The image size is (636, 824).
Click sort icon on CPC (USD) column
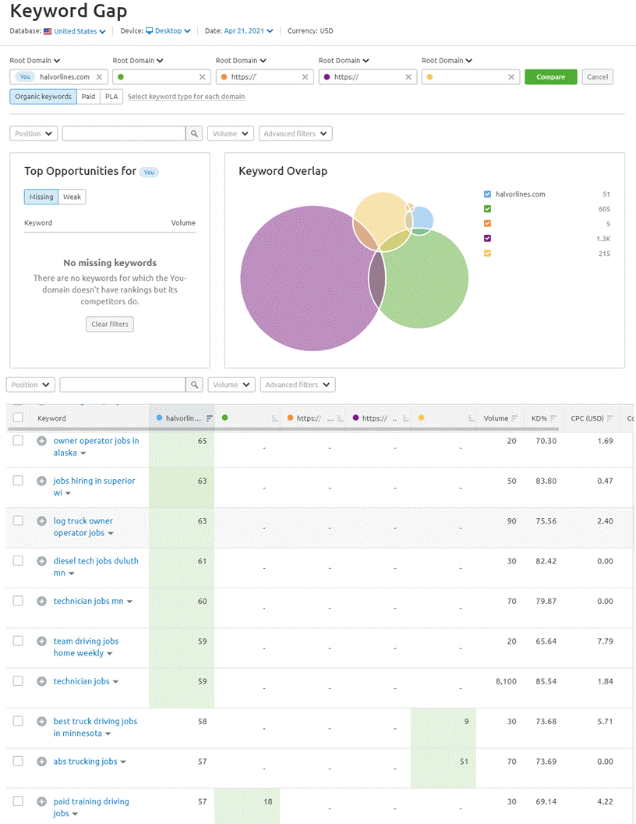610,419
